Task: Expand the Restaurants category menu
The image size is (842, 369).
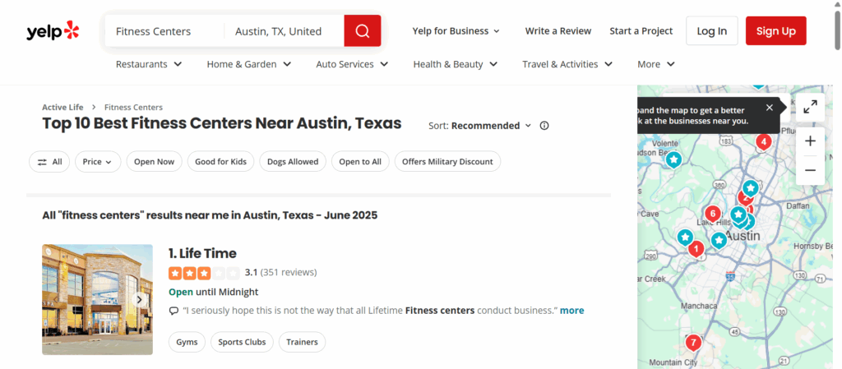Action: (x=149, y=64)
